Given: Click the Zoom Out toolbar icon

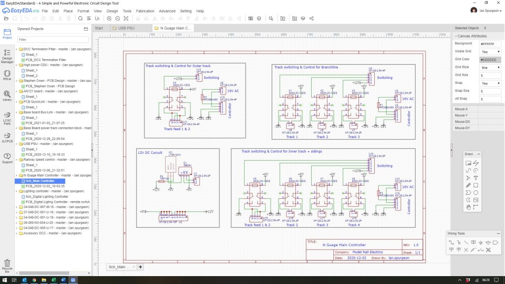Looking at the screenshot, I should 117,18.
